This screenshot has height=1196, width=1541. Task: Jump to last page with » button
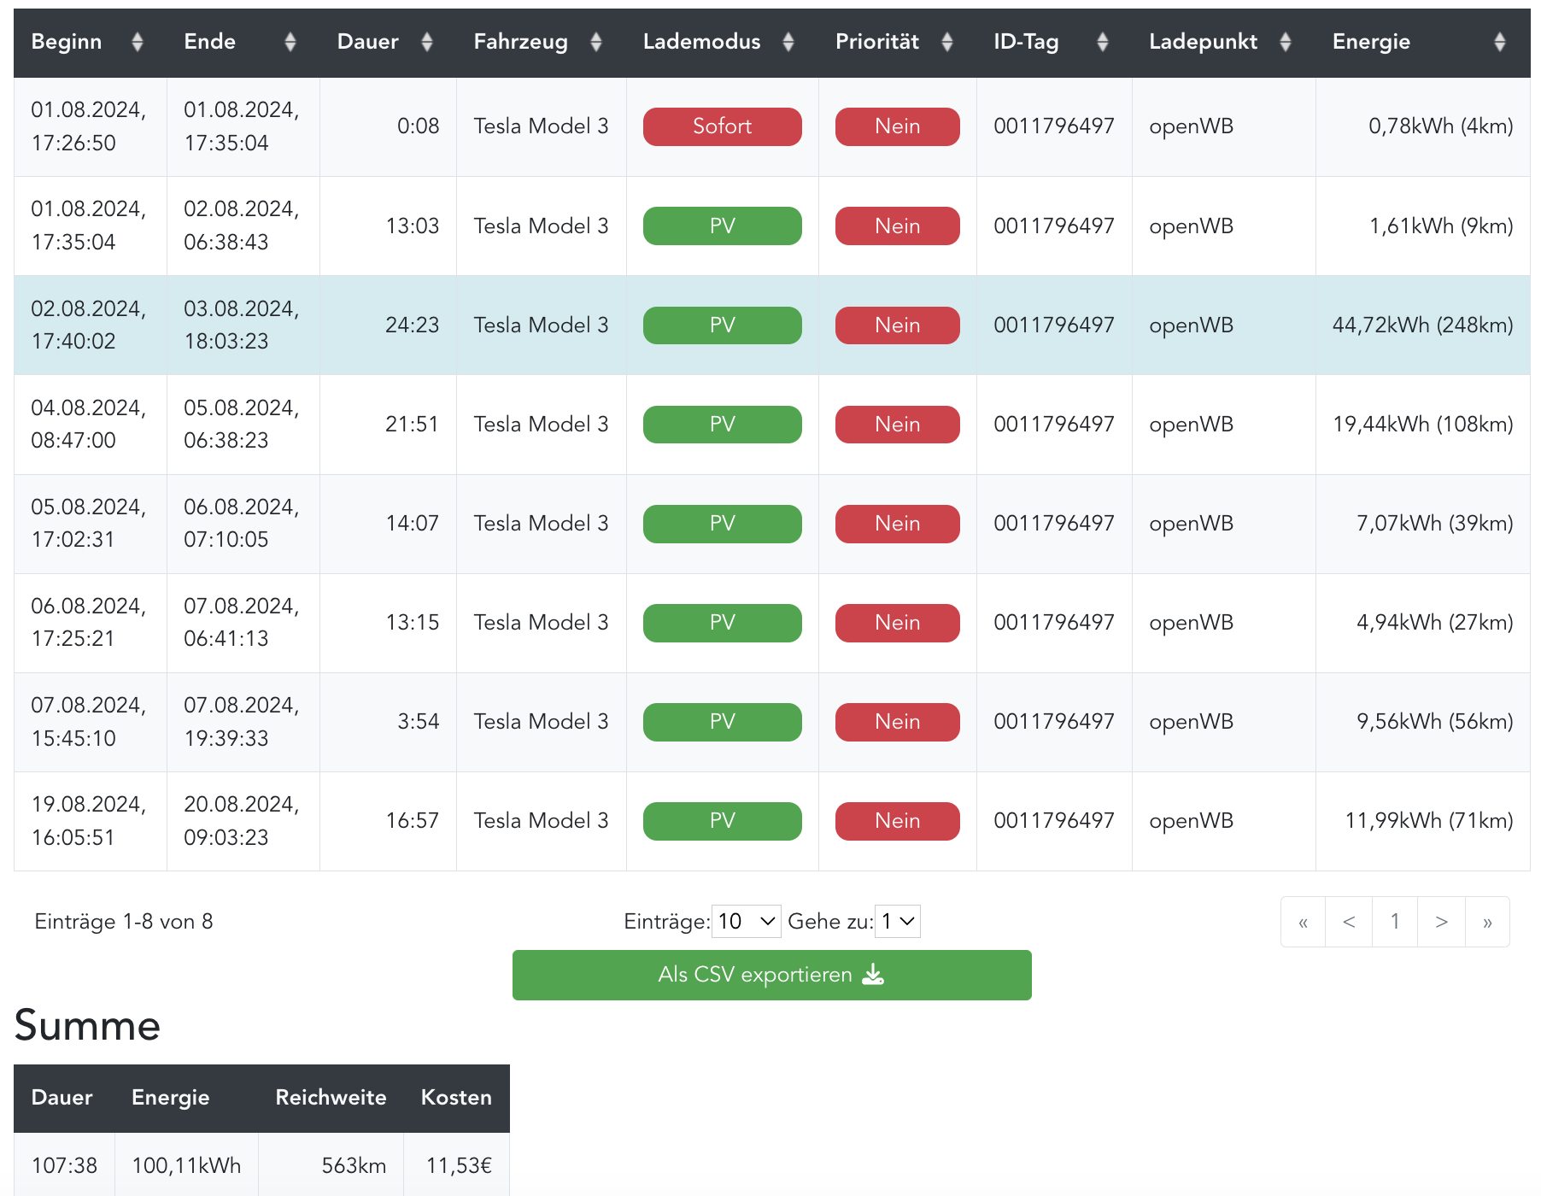pos(1487,922)
